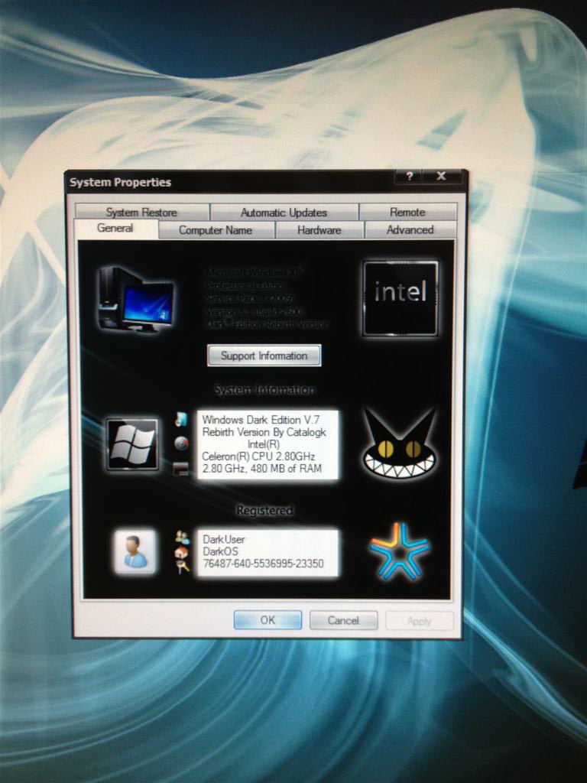Click the Cancel button

(343, 620)
